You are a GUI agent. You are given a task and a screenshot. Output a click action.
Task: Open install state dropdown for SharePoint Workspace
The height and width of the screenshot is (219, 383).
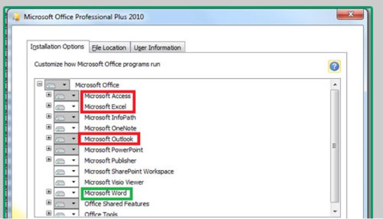click(x=66, y=171)
